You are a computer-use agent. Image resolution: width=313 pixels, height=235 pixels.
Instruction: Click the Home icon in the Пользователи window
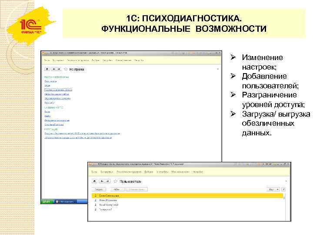pyautogui.click(x=94, y=181)
